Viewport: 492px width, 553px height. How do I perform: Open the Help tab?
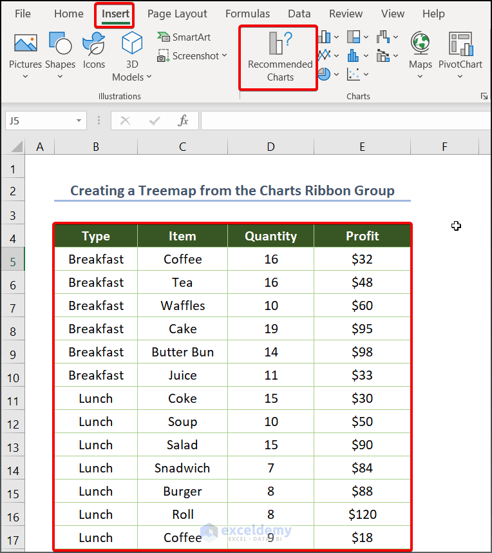433,14
